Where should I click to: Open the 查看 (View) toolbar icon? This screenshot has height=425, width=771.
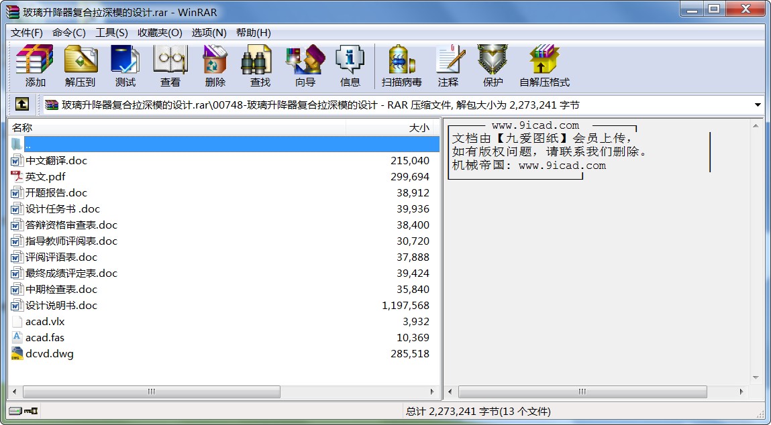click(x=170, y=66)
